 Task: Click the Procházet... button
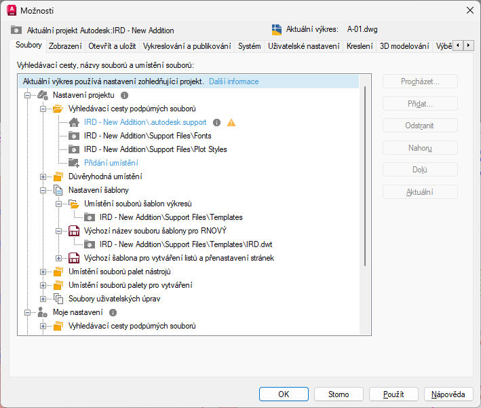coord(420,81)
